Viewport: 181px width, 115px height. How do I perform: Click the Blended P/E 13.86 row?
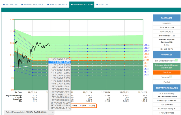click(167, 36)
